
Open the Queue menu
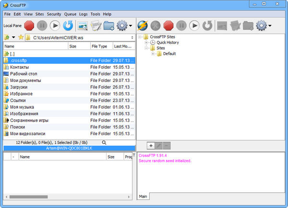click(70, 14)
